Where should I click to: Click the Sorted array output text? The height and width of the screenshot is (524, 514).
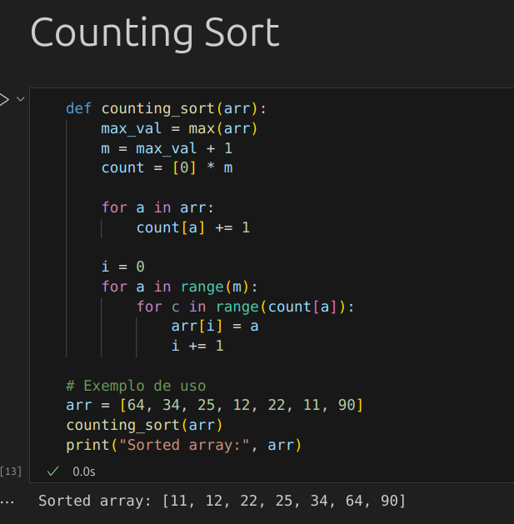point(222,501)
